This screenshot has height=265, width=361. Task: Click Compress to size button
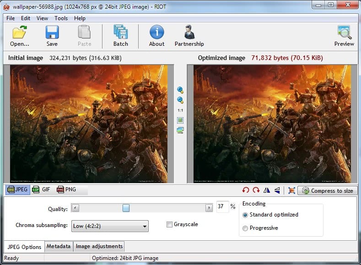point(328,191)
